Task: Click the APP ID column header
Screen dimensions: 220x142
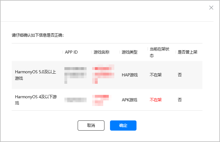Action: point(71,52)
